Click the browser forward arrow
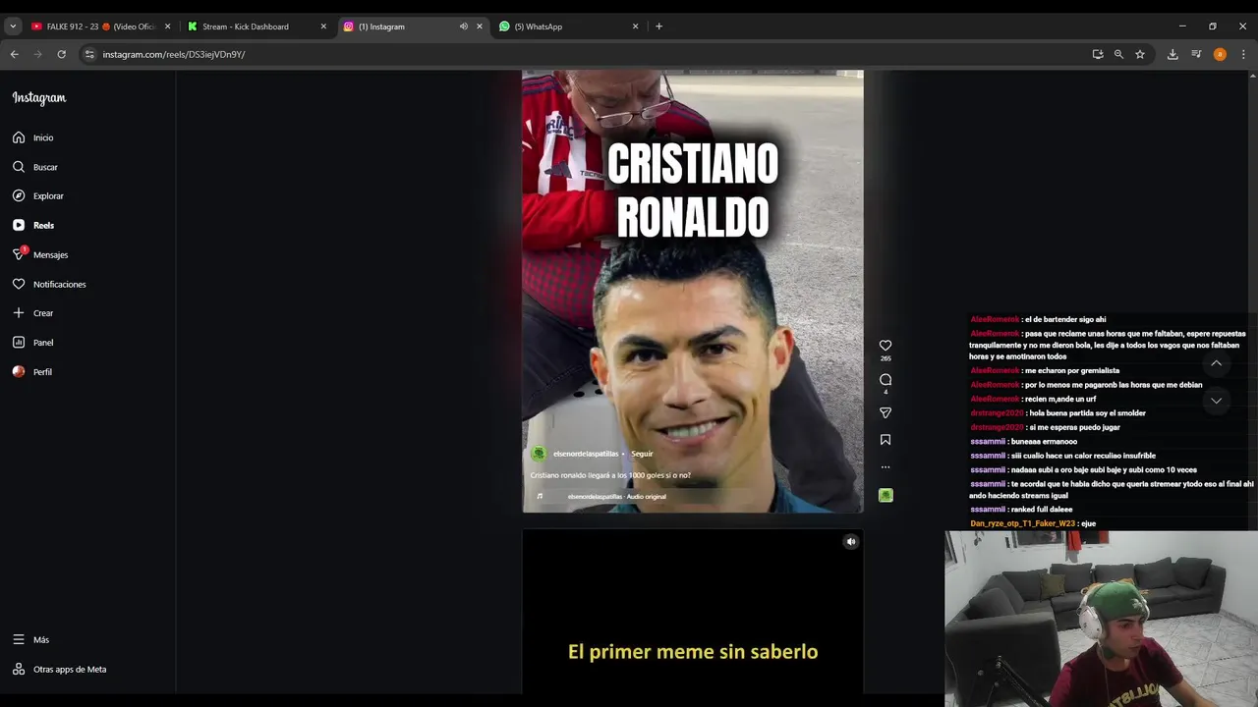 point(37,54)
